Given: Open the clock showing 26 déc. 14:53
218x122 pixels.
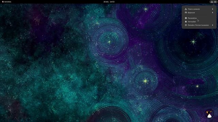Looking at the screenshot, I should 109,2.
